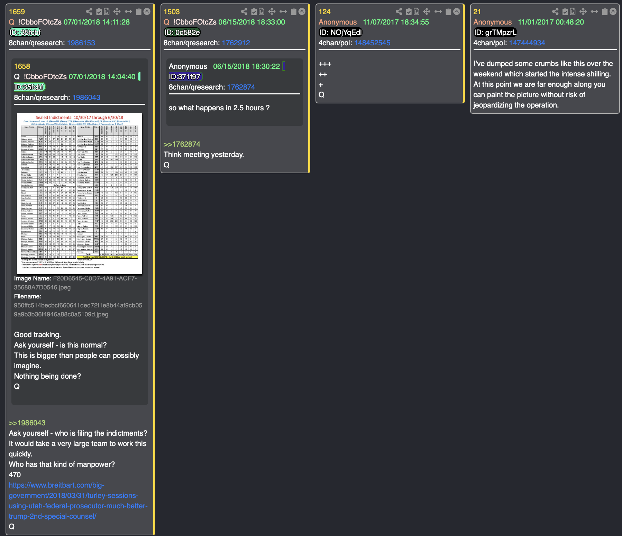622x536 pixels.
Task: Click timestamp 11/07/2017 18:34:55
Action: pos(396,22)
